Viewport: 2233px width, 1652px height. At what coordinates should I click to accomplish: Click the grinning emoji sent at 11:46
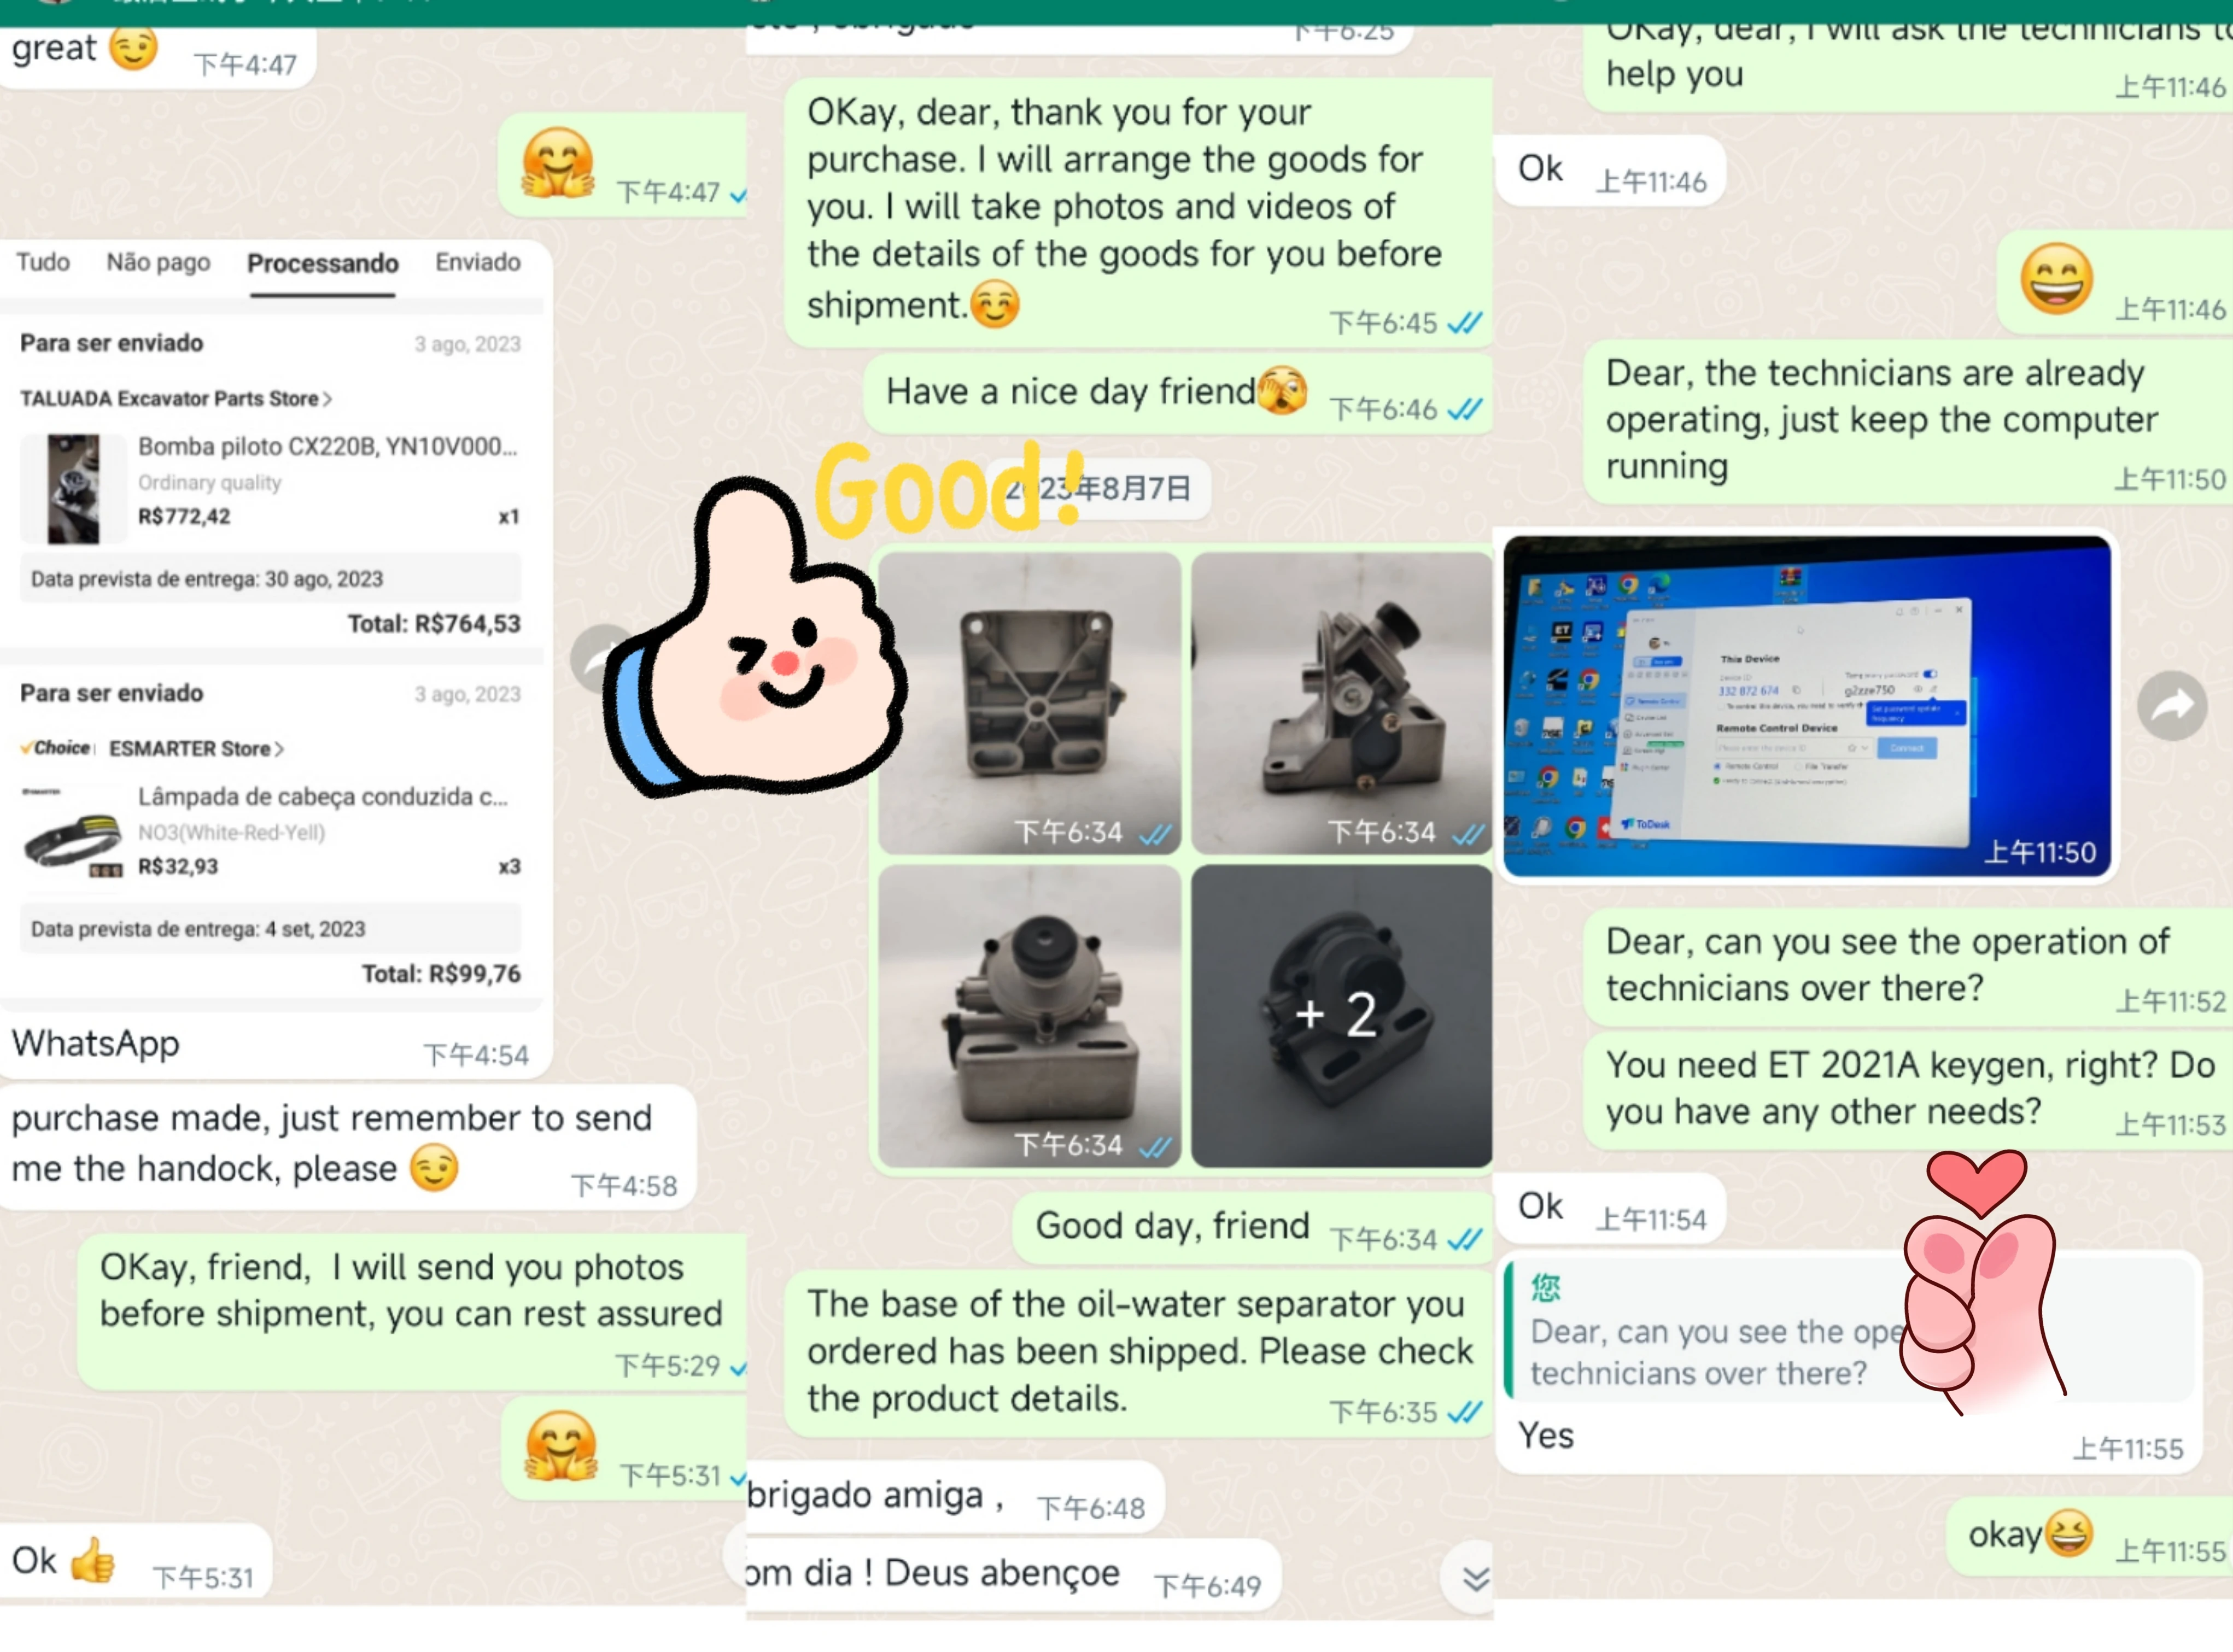tap(2056, 279)
